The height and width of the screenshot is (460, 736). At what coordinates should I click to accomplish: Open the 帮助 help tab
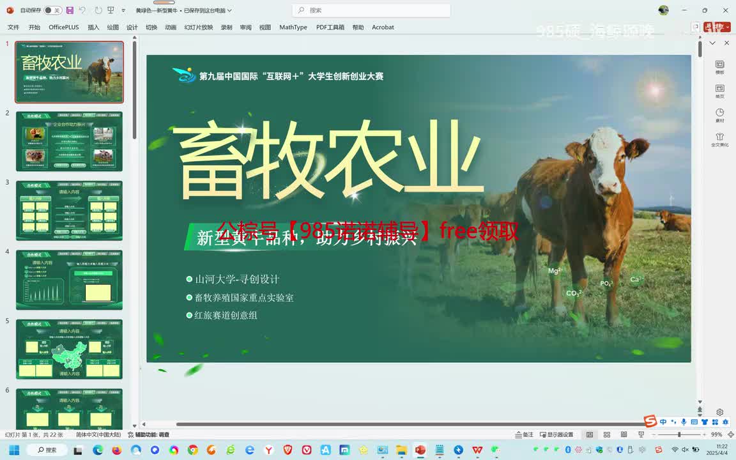pyautogui.click(x=358, y=27)
